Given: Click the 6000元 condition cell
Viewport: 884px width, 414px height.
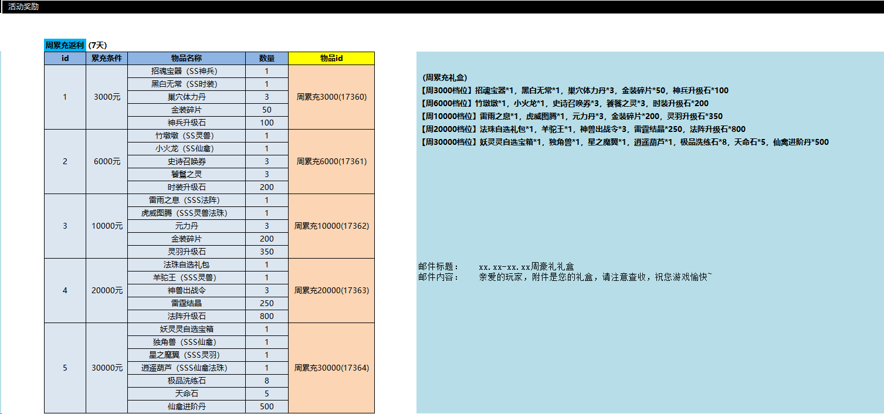Looking at the screenshot, I should (x=107, y=161).
